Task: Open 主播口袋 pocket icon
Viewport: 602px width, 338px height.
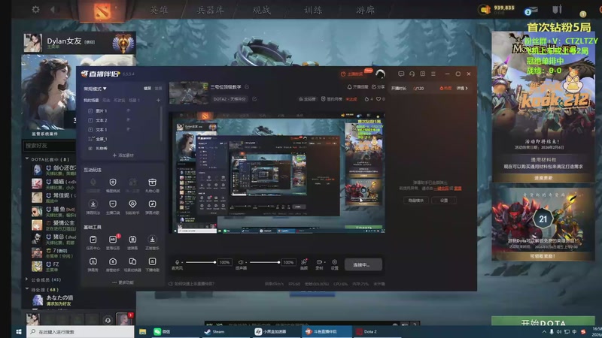Action: coord(113,204)
